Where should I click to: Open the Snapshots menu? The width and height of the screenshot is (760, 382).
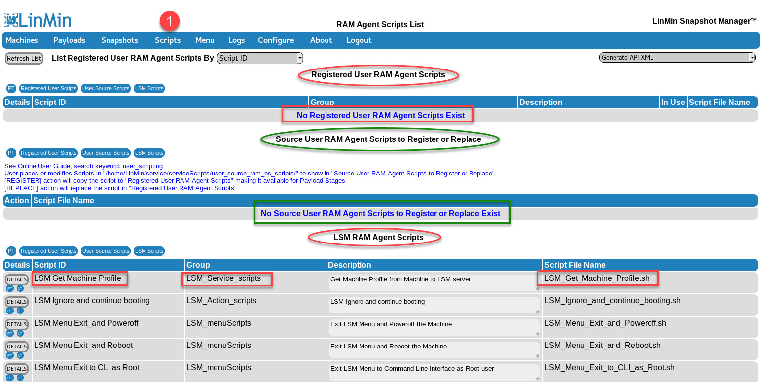tap(119, 40)
